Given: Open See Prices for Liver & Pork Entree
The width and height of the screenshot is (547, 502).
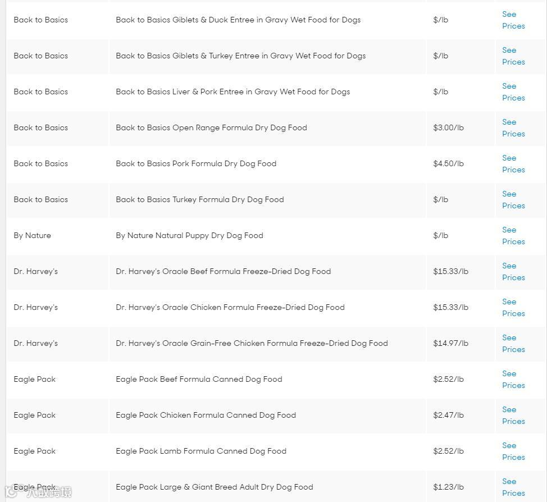Looking at the screenshot, I should tap(513, 92).
